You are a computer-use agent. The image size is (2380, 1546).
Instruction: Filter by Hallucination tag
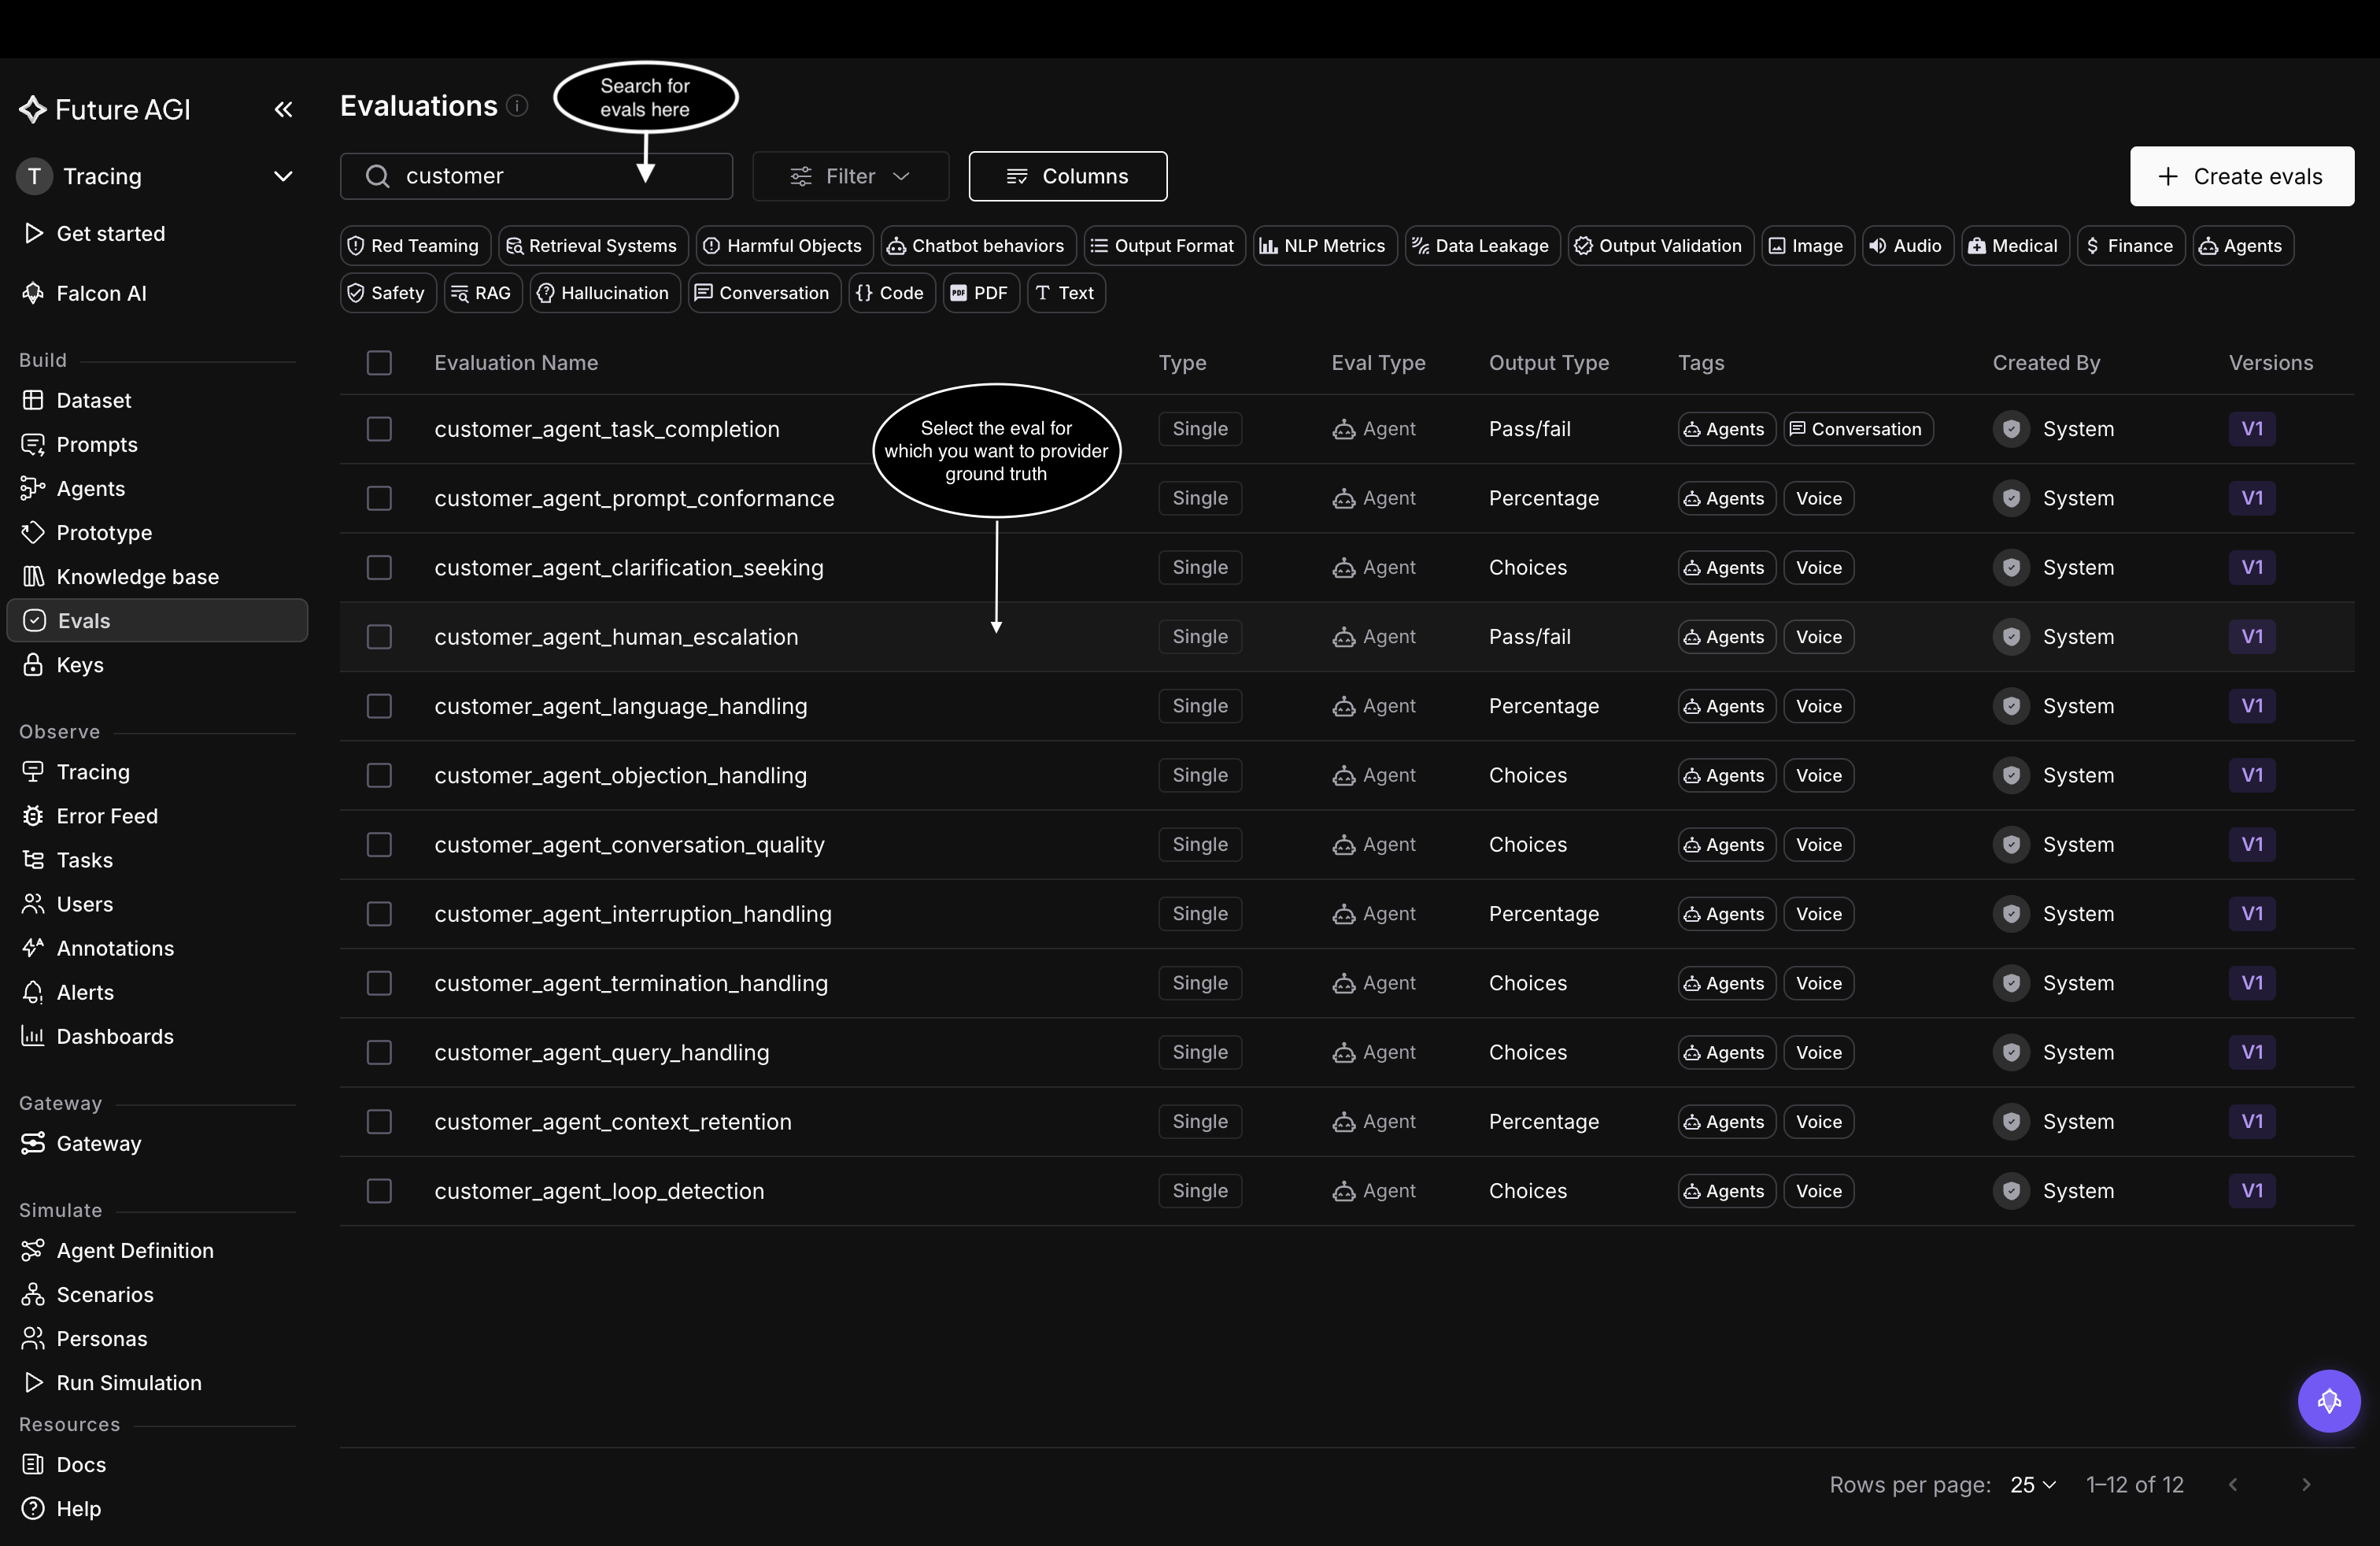pos(604,292)
